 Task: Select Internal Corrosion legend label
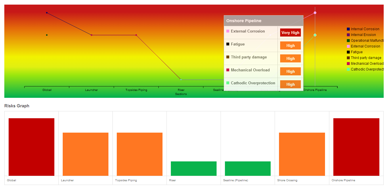(365, 29)
